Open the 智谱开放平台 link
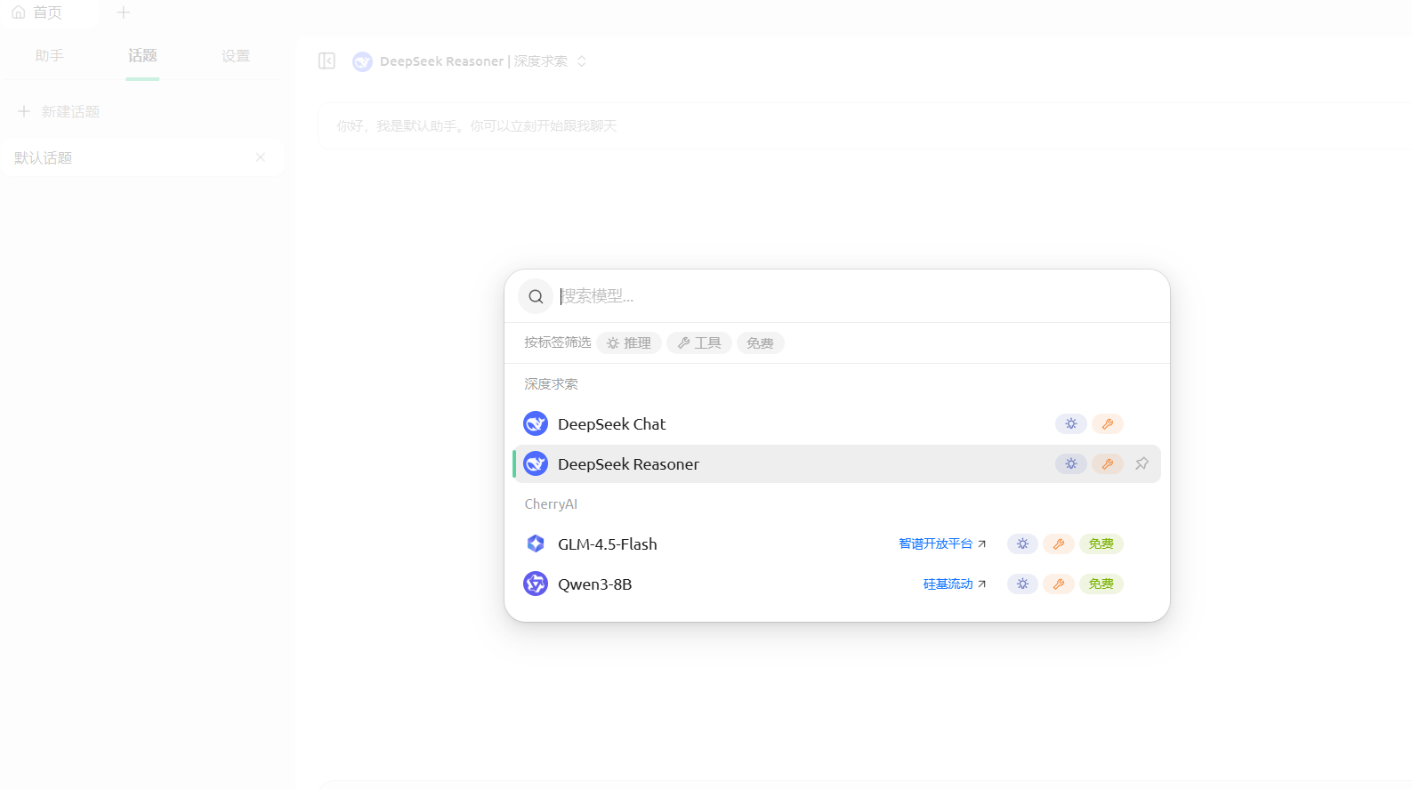 point(941,543)
